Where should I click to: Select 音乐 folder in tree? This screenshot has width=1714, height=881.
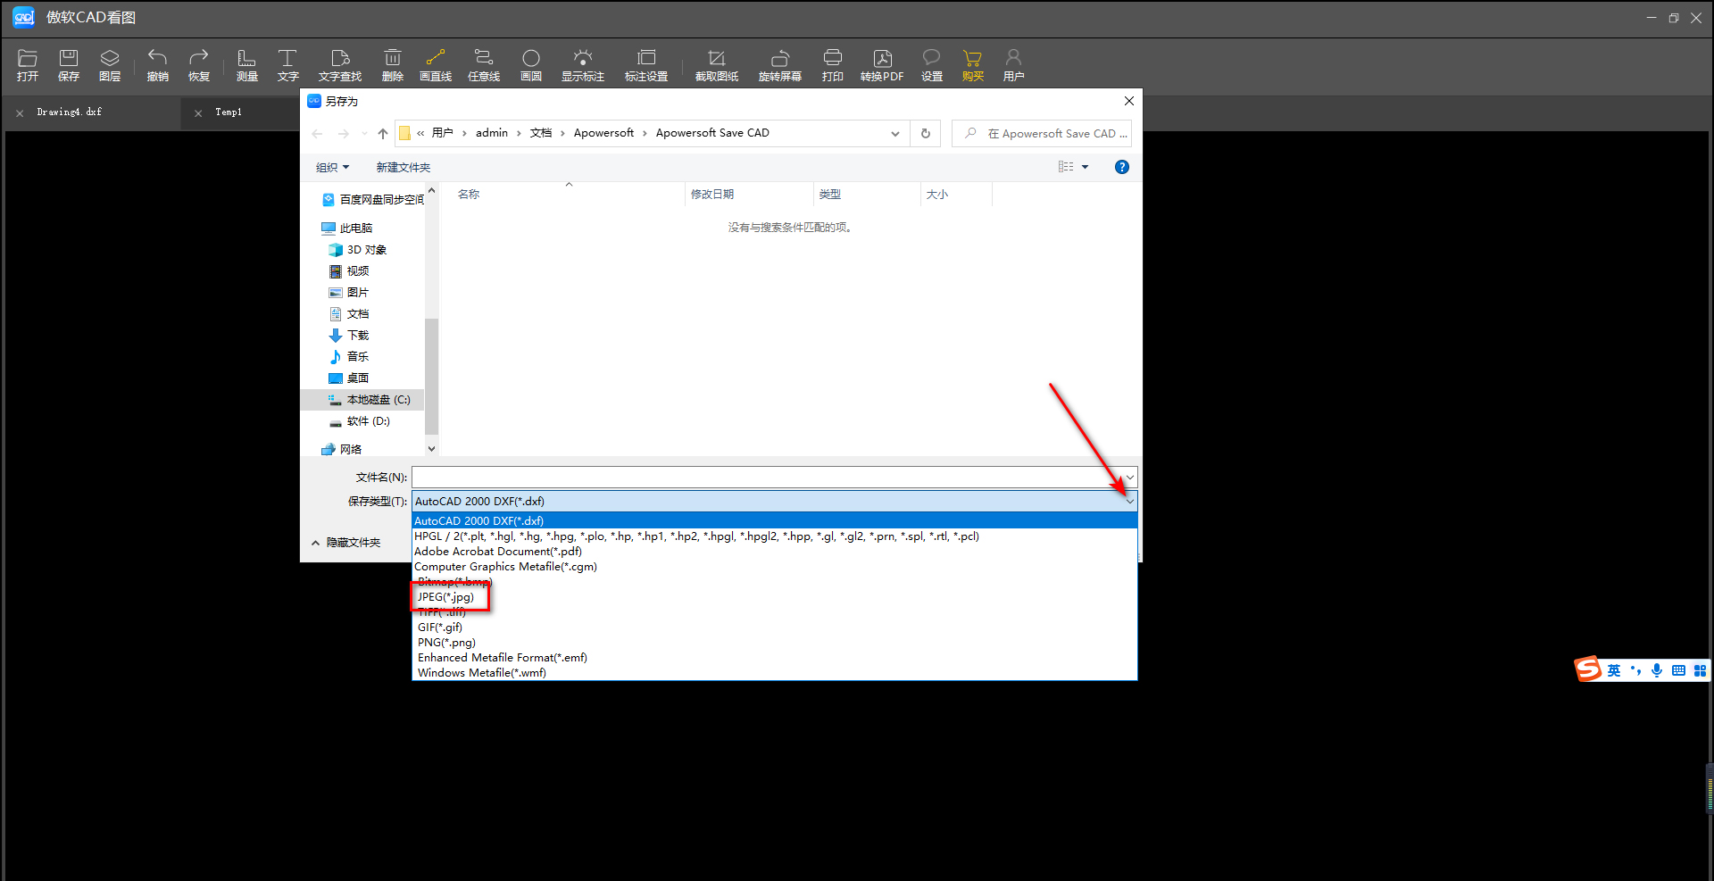pyautogui.click(x=349, y=357)
